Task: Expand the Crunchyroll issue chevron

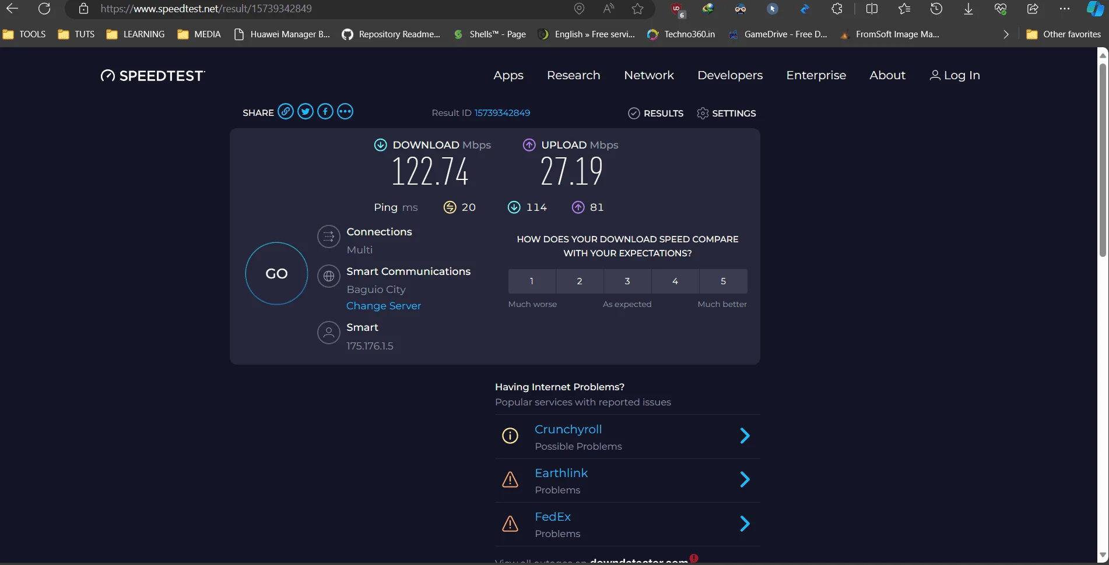Action: pyautogui.click(x=745, y=436)
